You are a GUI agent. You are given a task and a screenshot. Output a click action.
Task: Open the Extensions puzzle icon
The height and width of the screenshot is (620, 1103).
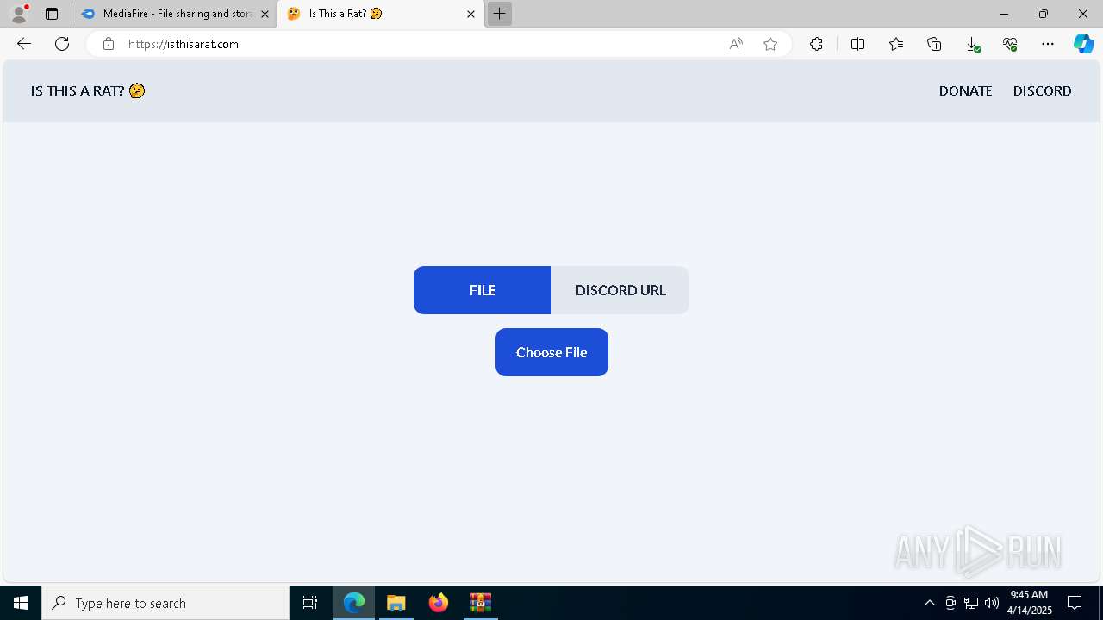pyautogui.click(x=816, y=44)
